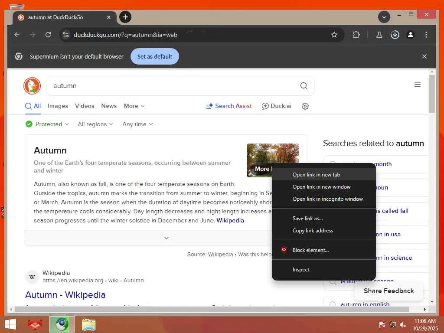Image resolution: width=444 pixels, height=333 pixels.
Task: Click the browser back arrow
Action: coord(17,35)
